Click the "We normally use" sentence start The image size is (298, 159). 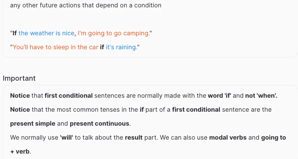coord(34,137)
